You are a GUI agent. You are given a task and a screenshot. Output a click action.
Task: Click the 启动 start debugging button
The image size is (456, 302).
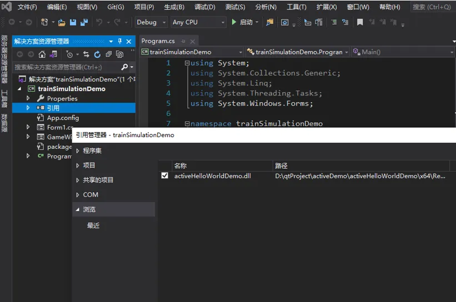tap(242, 22)
